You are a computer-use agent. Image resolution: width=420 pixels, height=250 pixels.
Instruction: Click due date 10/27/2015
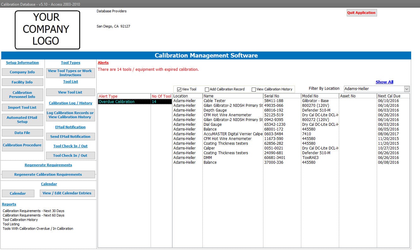click(388, 148)
